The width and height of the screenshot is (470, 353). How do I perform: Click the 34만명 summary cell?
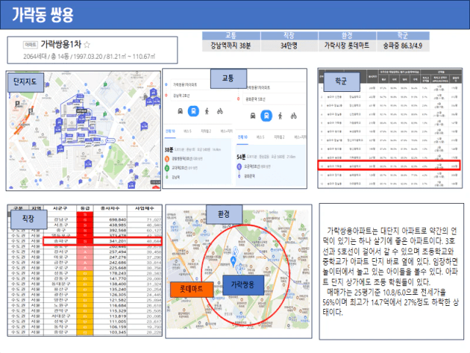tap(289, 46)
